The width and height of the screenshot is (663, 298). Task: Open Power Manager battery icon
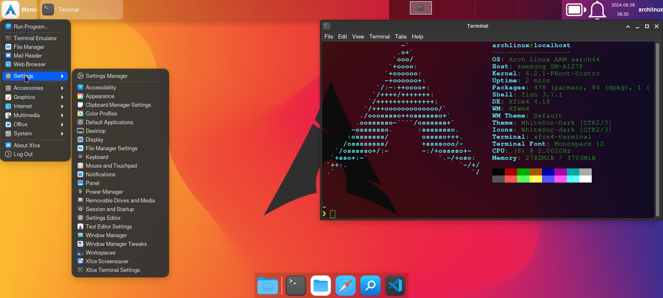[x=80, y=192]
